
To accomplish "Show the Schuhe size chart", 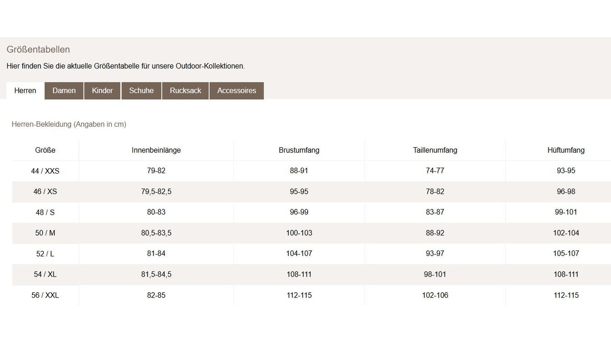I will (141, 91).
